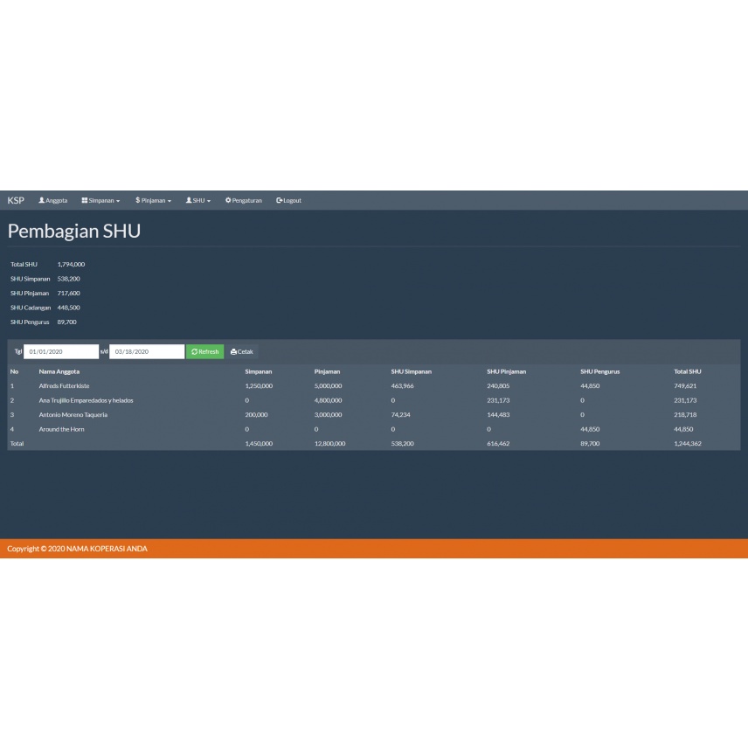This screenshot has height=748, width=748.
Task: Click the Cetak printer icon
Action: [x=233, y=351]
